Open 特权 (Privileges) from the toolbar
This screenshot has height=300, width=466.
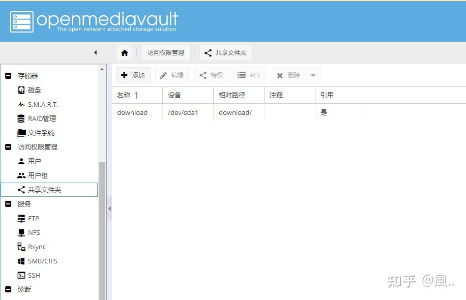click(211, 75)
